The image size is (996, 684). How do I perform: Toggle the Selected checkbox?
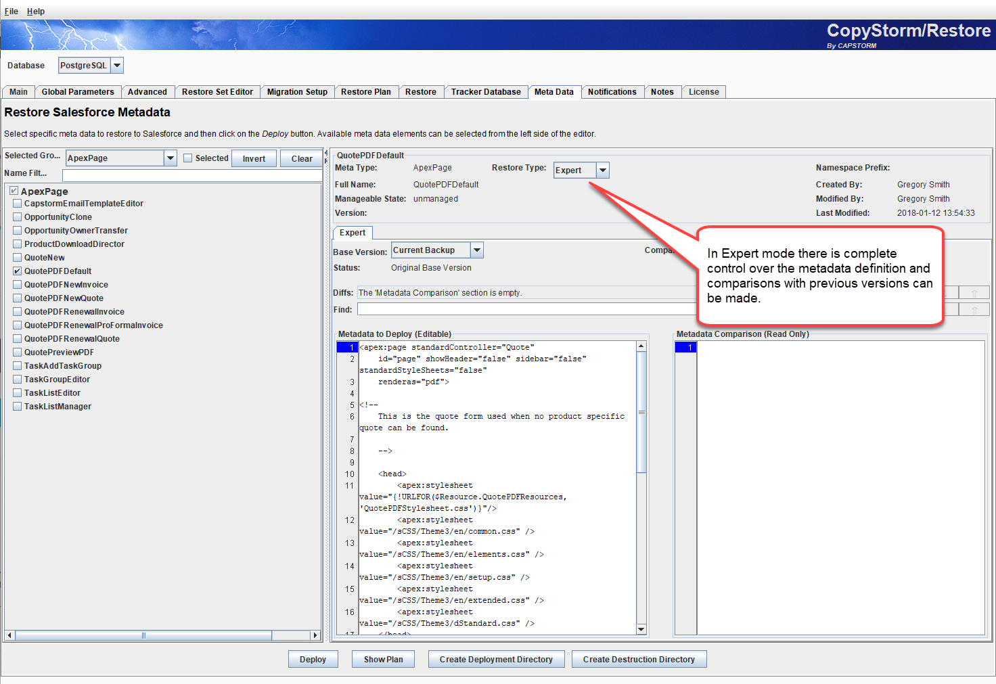[x=188, y=158]
